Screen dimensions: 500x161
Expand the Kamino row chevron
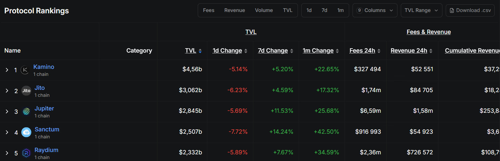click(7, 70)
